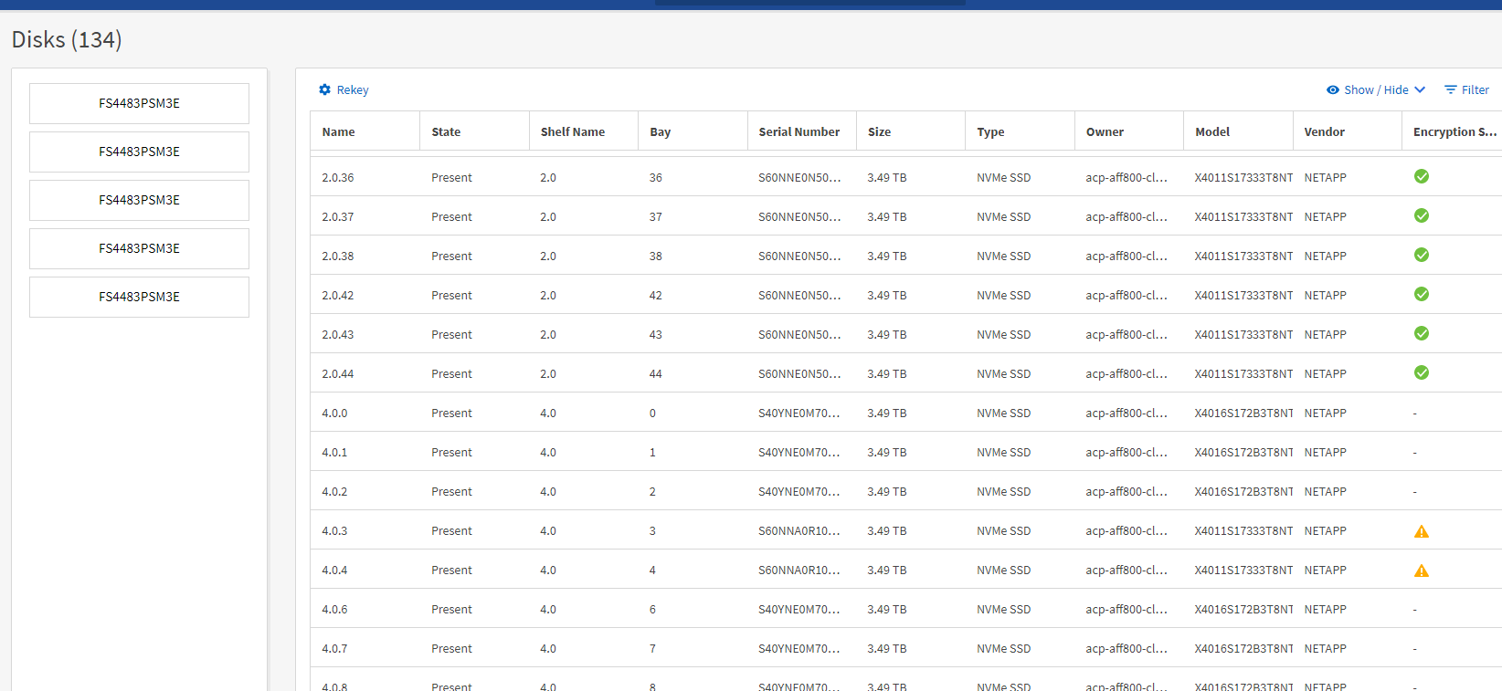Click green encryption checkmark for disk 2.0.43
Image resolution: width=1502 pixels, height=691 pixels.
[x=1421, y=333]
